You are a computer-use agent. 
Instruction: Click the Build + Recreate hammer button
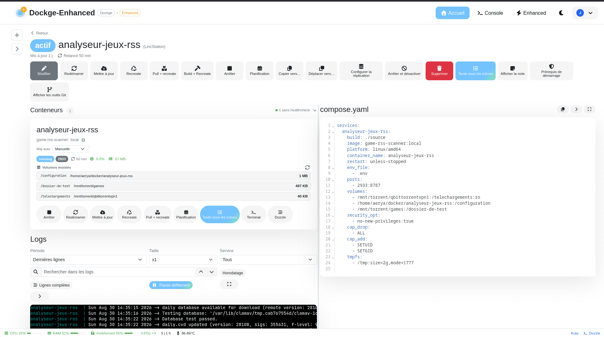(x=197, y=71)
